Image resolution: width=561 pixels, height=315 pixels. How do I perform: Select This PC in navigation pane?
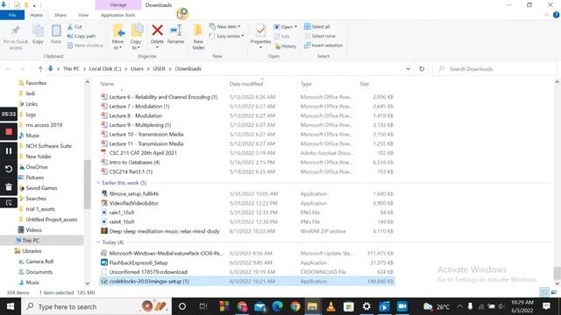tap(31, 241)
